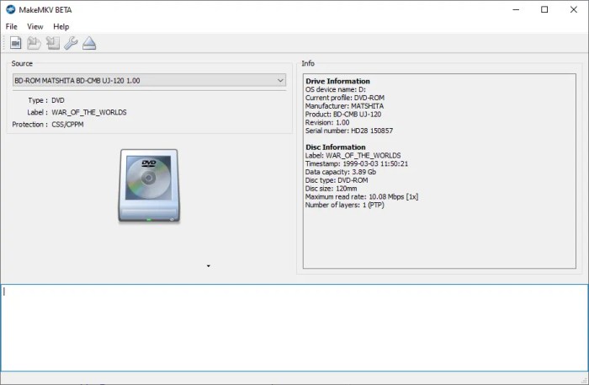Click 'Data capacity: 3.89 Gb' line
The height and width of the screenshot is (385, 589).
coord(341,172)
